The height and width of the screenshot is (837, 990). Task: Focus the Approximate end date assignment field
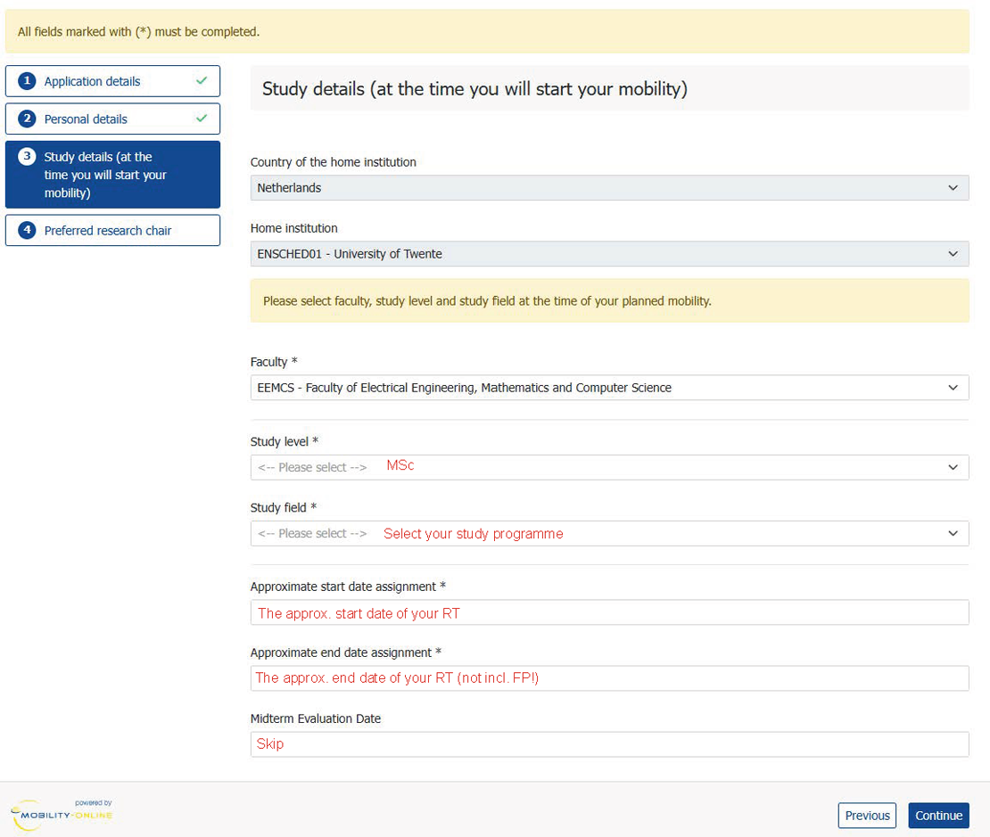(609, 678)
